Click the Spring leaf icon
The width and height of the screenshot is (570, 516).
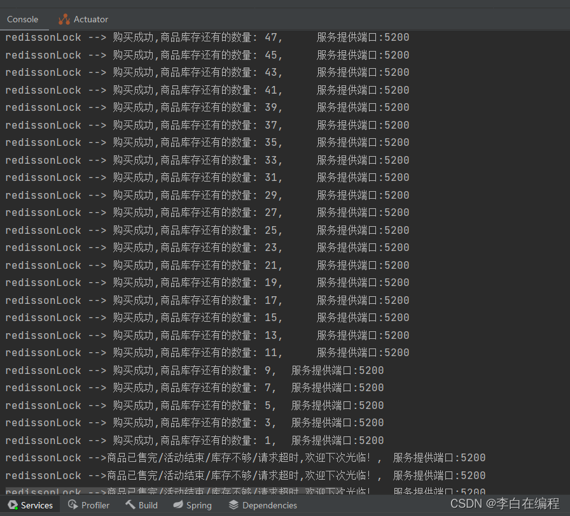tap(178, 505)
